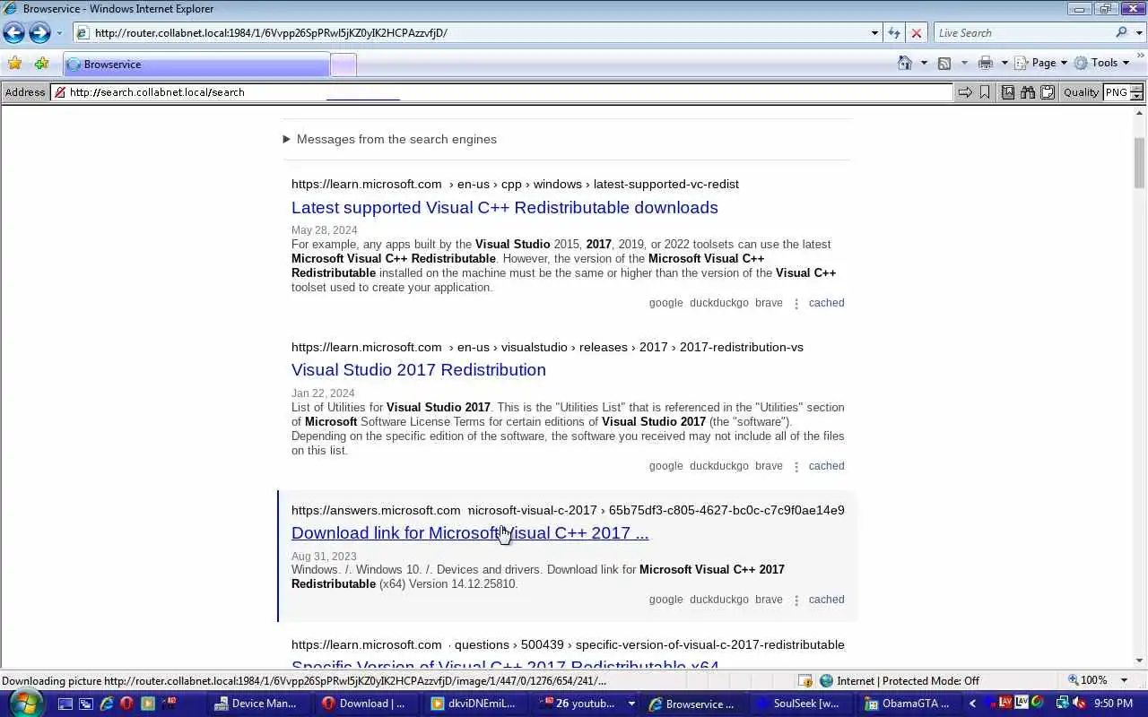Click the Browservice Go arrow button
This screenshot has width=1148, height=717.
tap(965, 92)
